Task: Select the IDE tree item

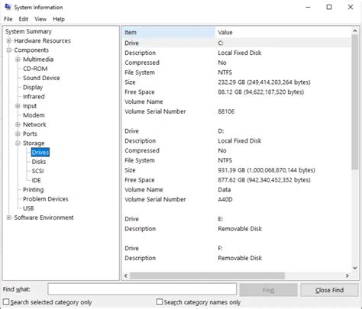Action: (36, 180)
